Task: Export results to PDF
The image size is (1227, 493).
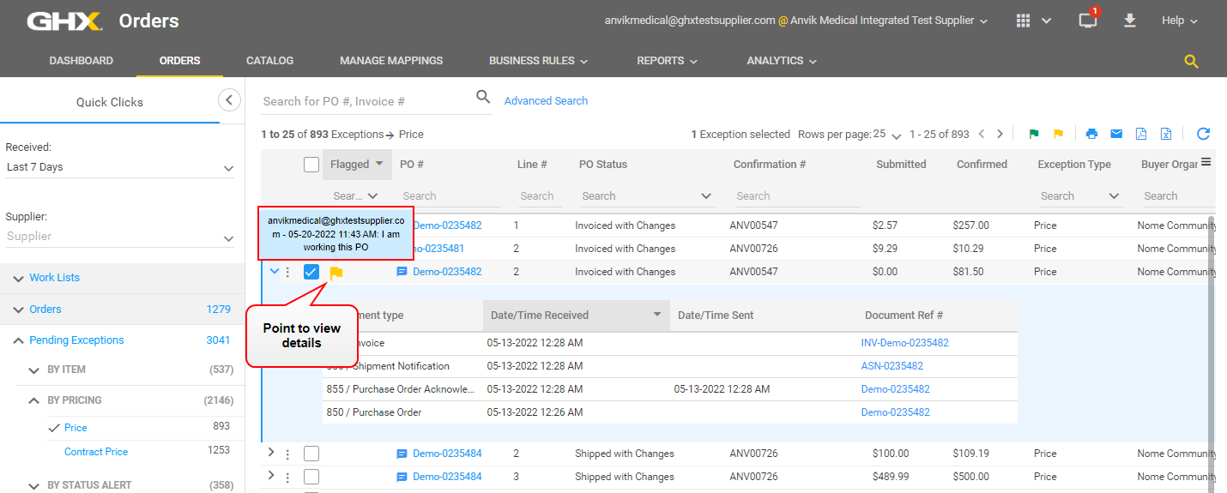Action: [1141, 134]
